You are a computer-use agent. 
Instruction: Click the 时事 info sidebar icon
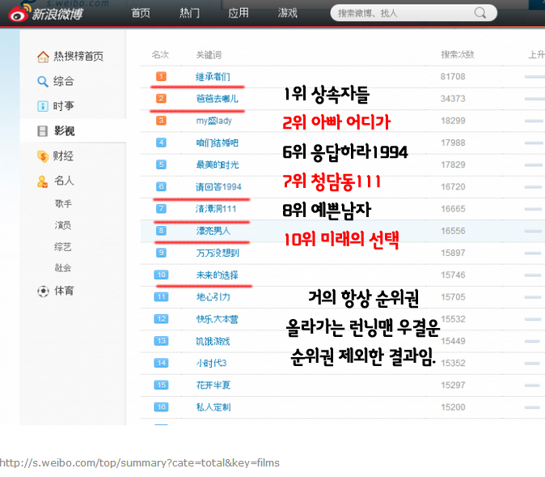pos(43,106)
